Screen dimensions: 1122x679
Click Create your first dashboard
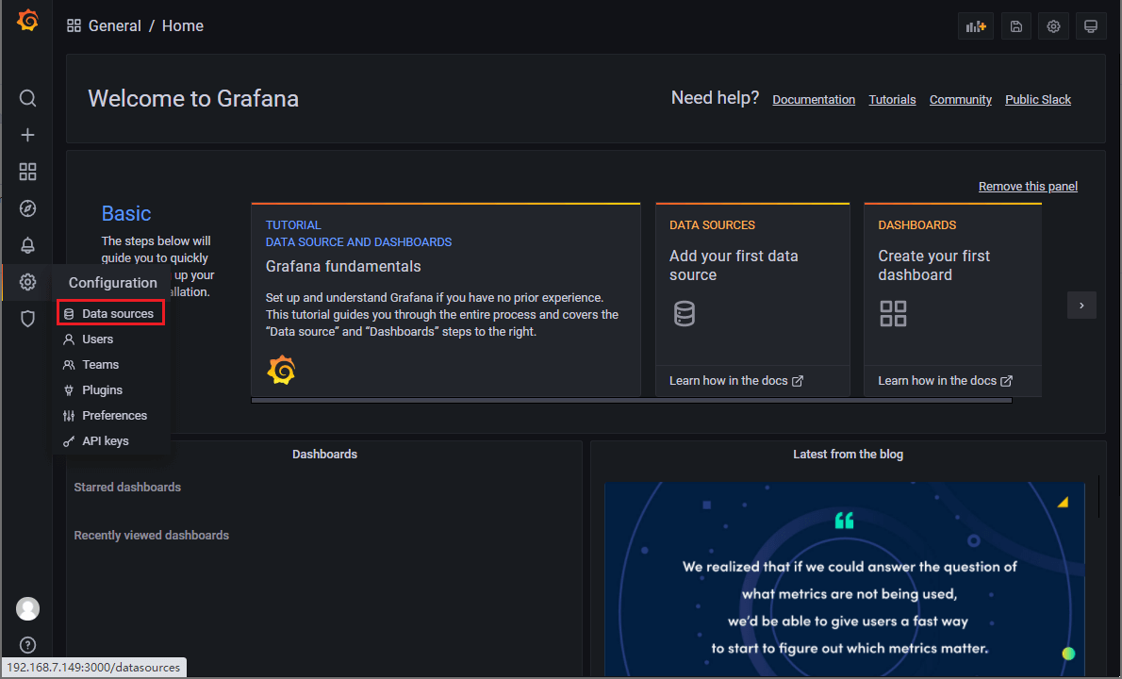click(x=933, y=265)
